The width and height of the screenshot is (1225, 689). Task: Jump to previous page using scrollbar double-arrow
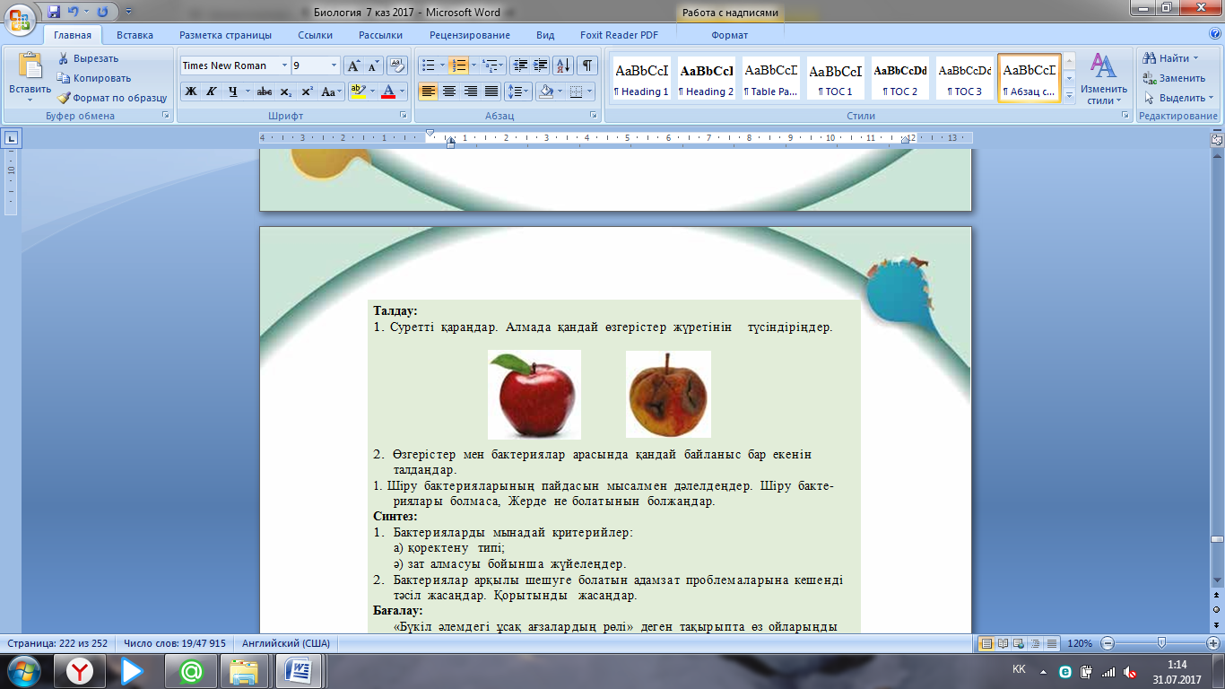tap(1217, 596)
